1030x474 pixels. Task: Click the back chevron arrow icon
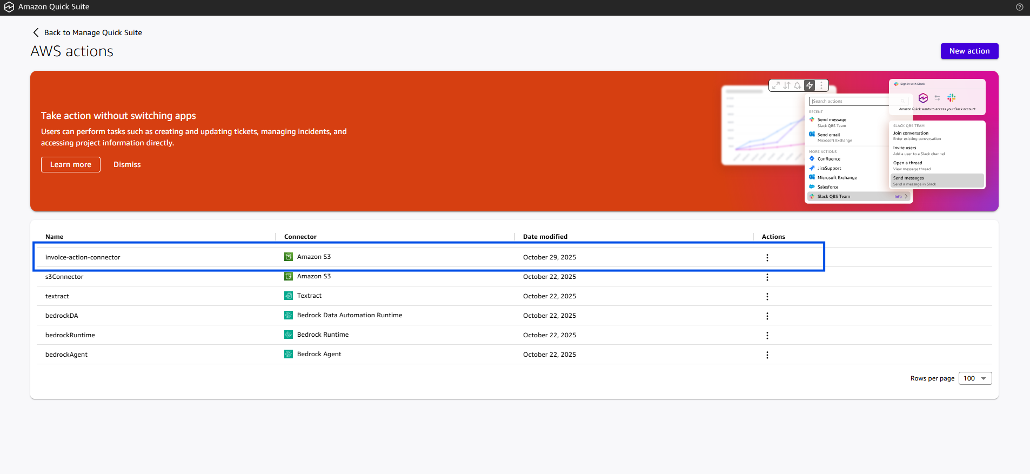click(x=36, y=32)
